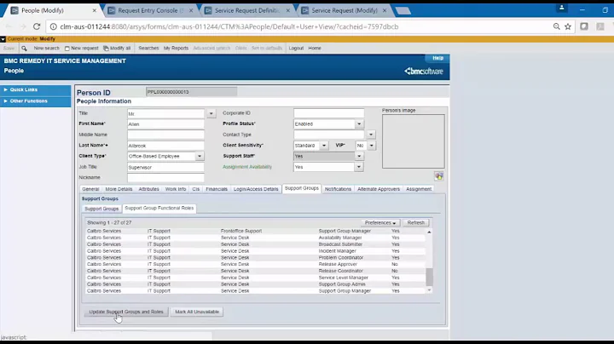Switch to the Support Groups sub-tab
Image resolution: width=614 pixels, height=344 pixels.
coord(101,209)
